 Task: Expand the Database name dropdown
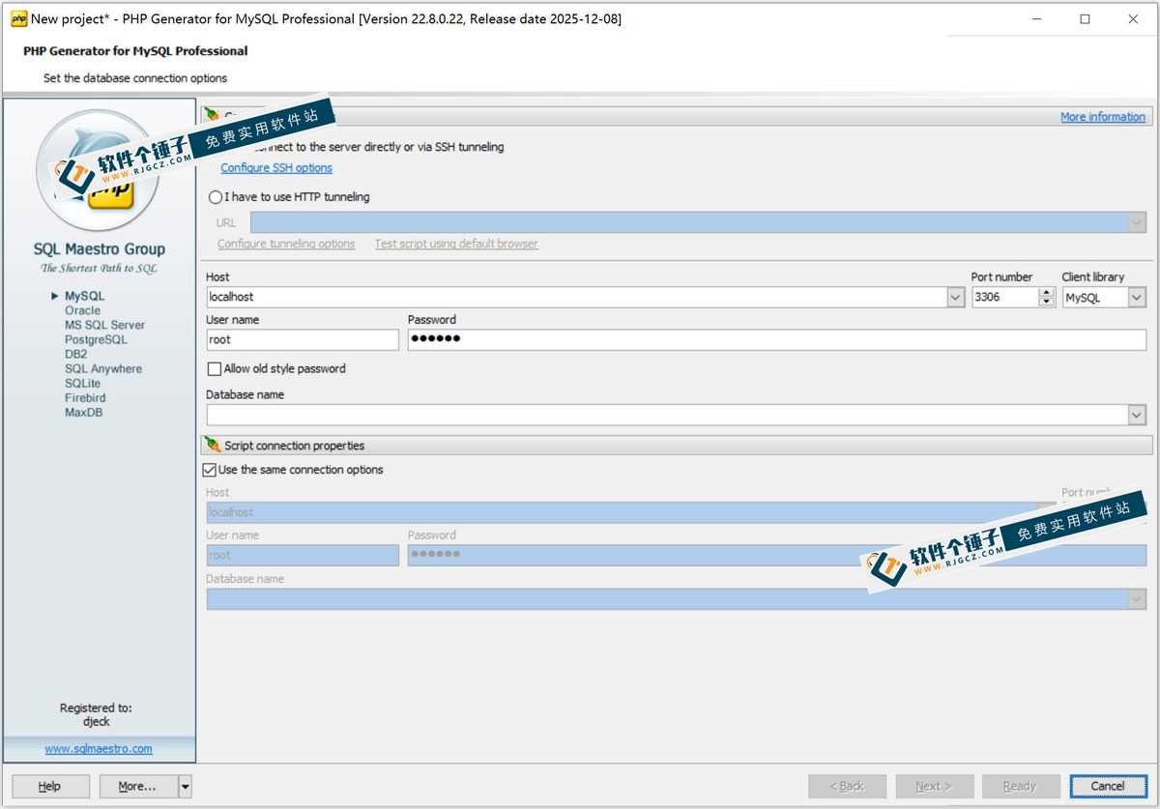tap(1138, 414)
